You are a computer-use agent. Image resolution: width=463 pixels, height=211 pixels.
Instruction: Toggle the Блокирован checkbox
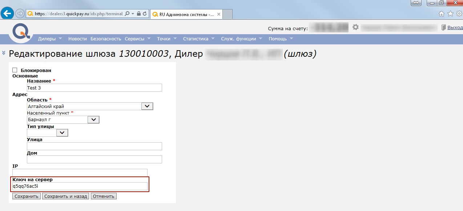tap(15, 70)
